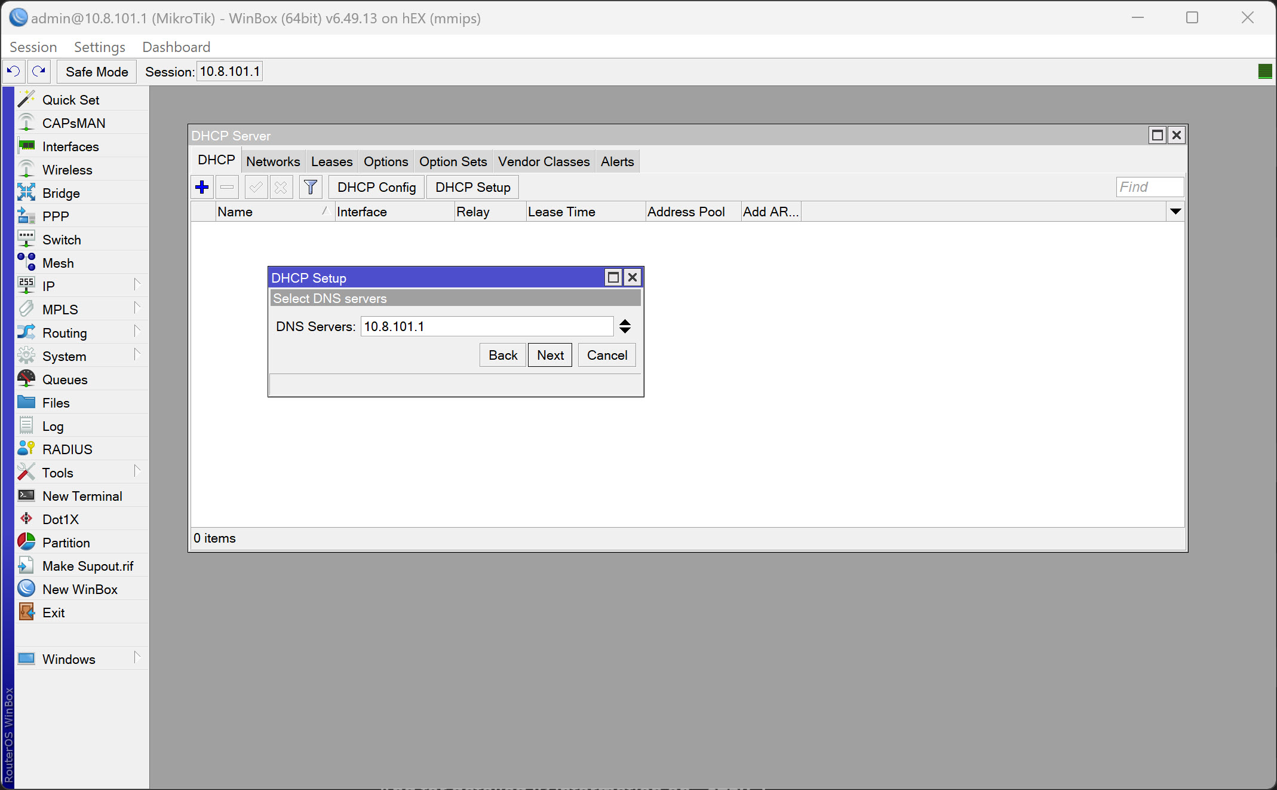This screenshot has width=1277, height=790.
Task: Open the Bridge settings
Action: tap(61, 193)
